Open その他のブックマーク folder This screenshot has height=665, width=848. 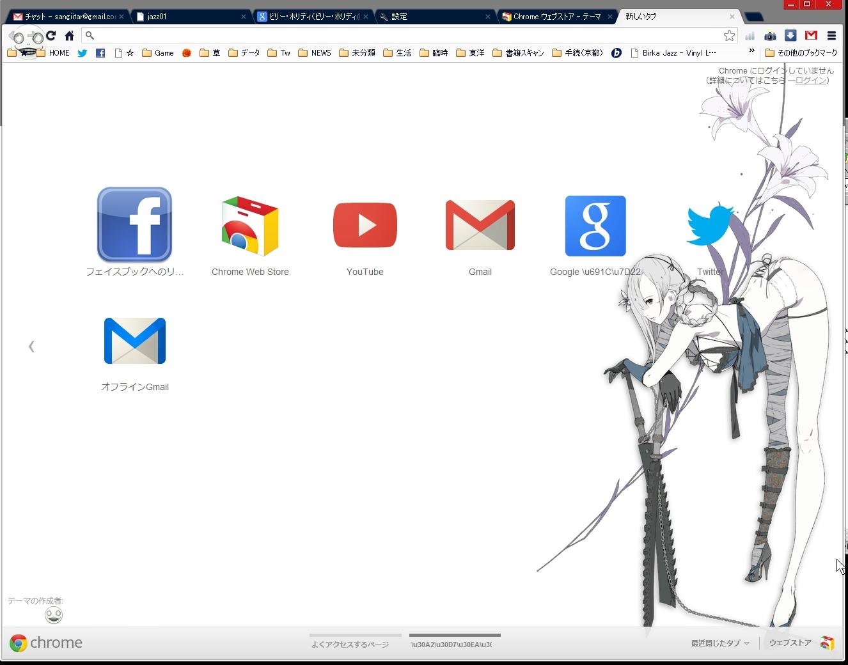pyautogui.click(x=801, y=53)
